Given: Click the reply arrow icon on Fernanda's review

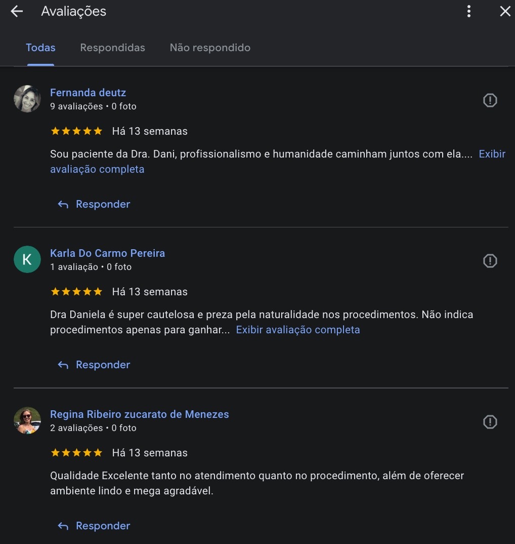Looking at the screenshot, I should [62, 204].
